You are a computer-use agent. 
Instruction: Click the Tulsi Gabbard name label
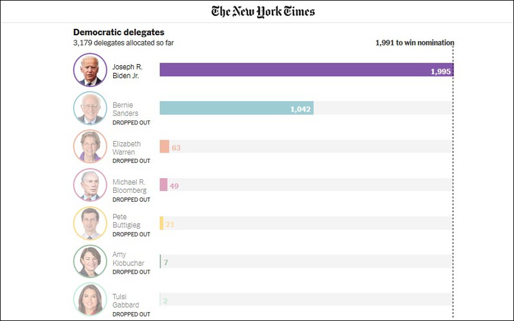pyautogui.click(x=125, y=300)
